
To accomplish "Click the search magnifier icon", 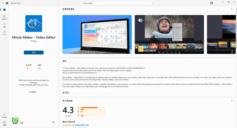I will tap(153, 3).
